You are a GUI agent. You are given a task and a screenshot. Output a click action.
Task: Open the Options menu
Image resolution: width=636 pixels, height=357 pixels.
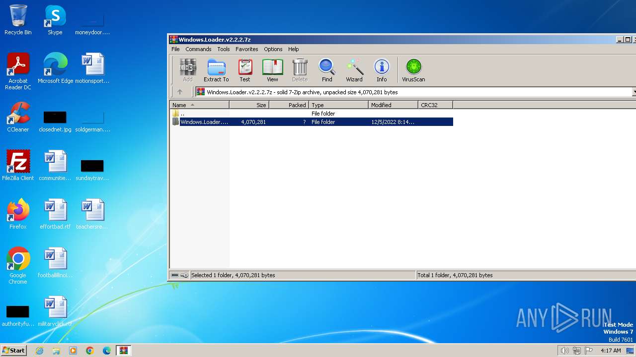tap(273, 49)
